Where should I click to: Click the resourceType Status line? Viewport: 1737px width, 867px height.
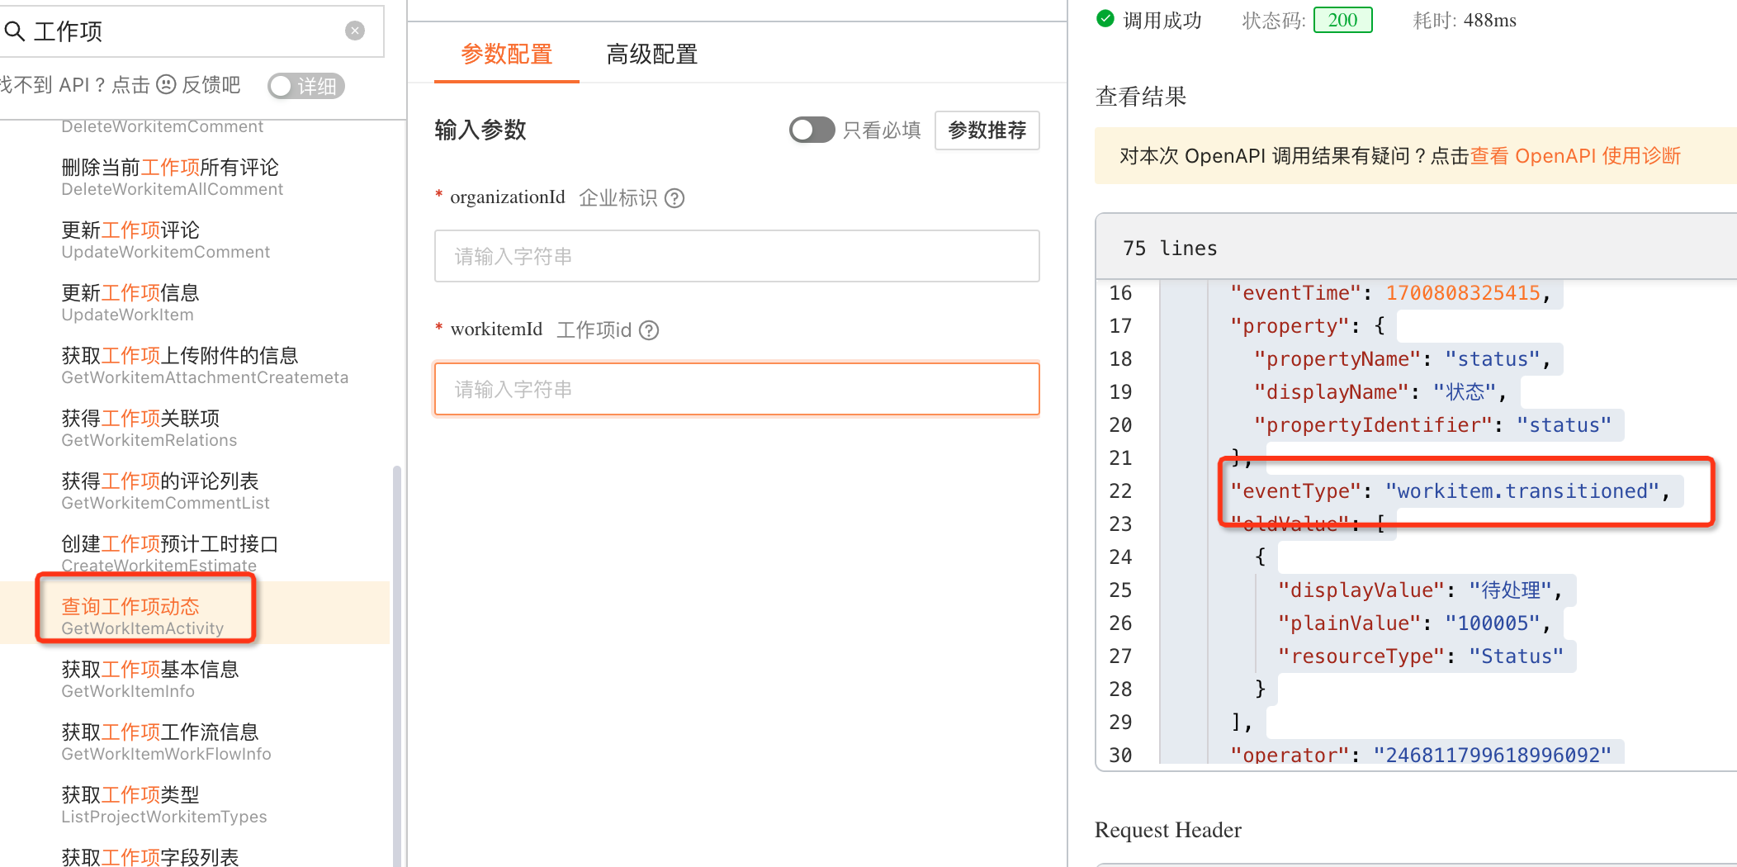1420,656
